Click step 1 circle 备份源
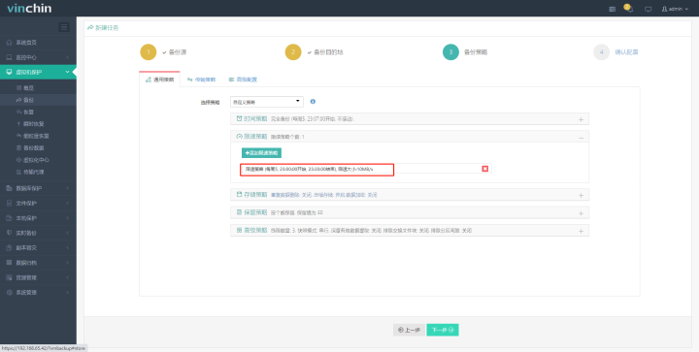 coord(149,52)
